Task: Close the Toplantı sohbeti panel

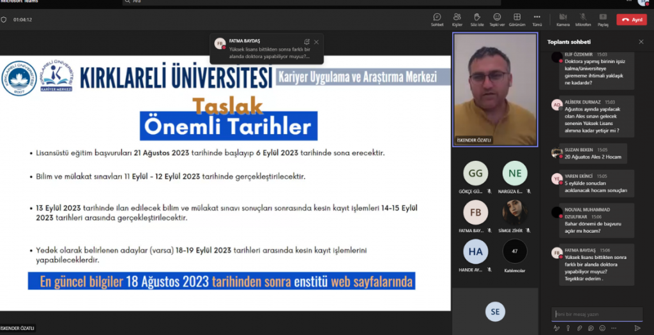Action: [641, 41]
